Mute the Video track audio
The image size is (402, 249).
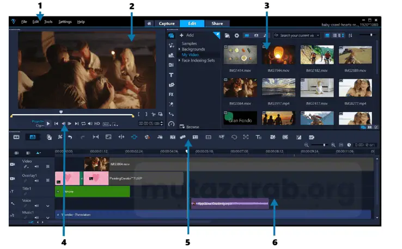36,166
